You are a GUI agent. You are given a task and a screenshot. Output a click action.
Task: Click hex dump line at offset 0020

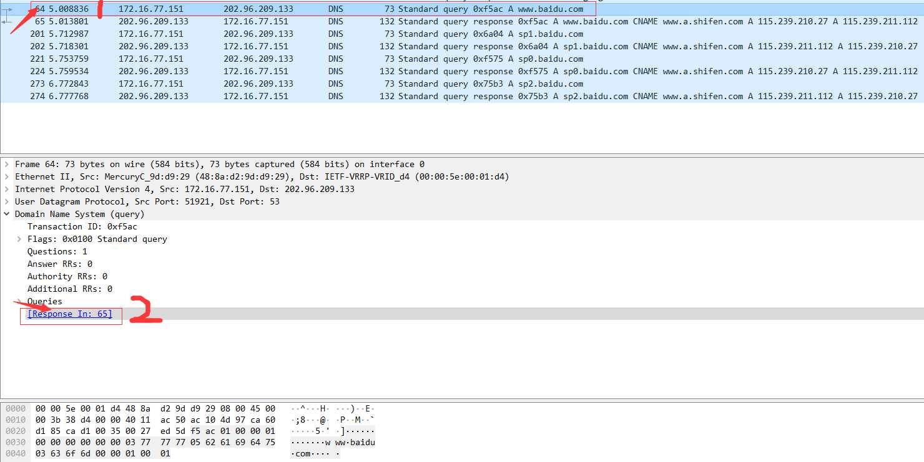190,431
